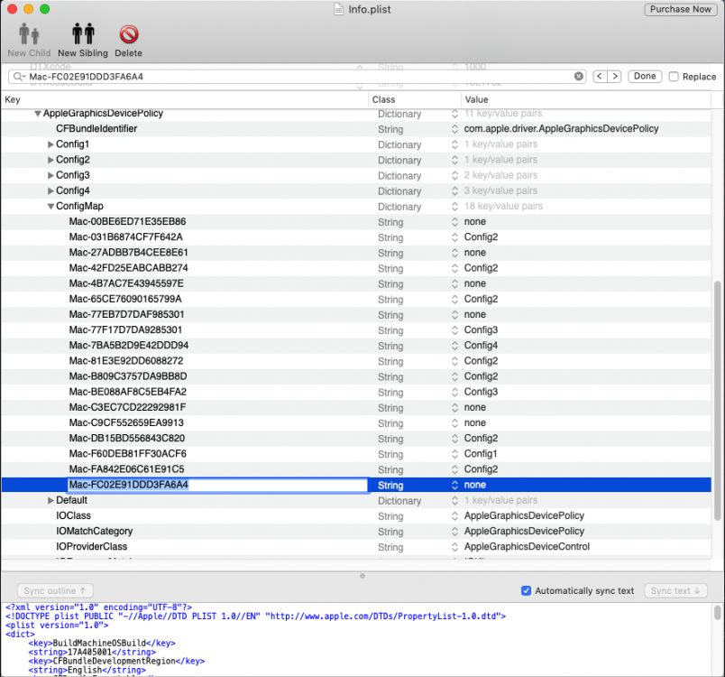
Task: Collapse the ConfigMap dictionary
Action: (50, 207)
